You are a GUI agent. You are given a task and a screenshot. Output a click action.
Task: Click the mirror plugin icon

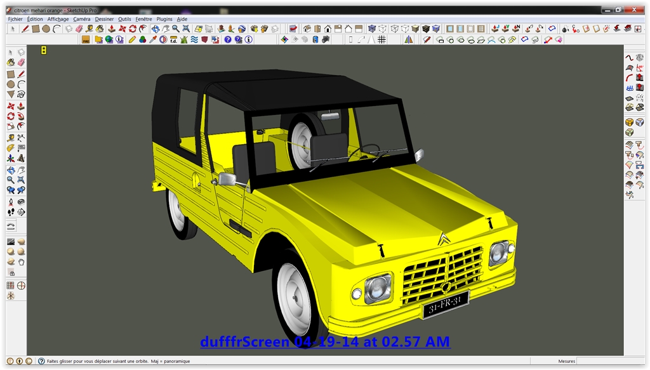(x=409, y=40)
